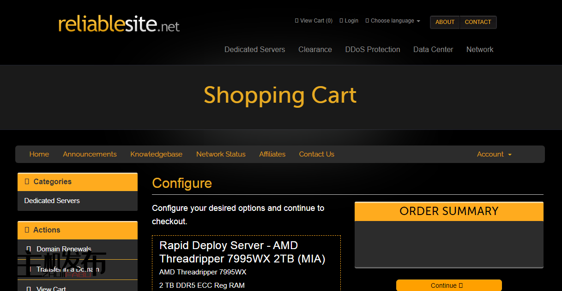Go to the Clearance menu item

(x=315, y=49)
